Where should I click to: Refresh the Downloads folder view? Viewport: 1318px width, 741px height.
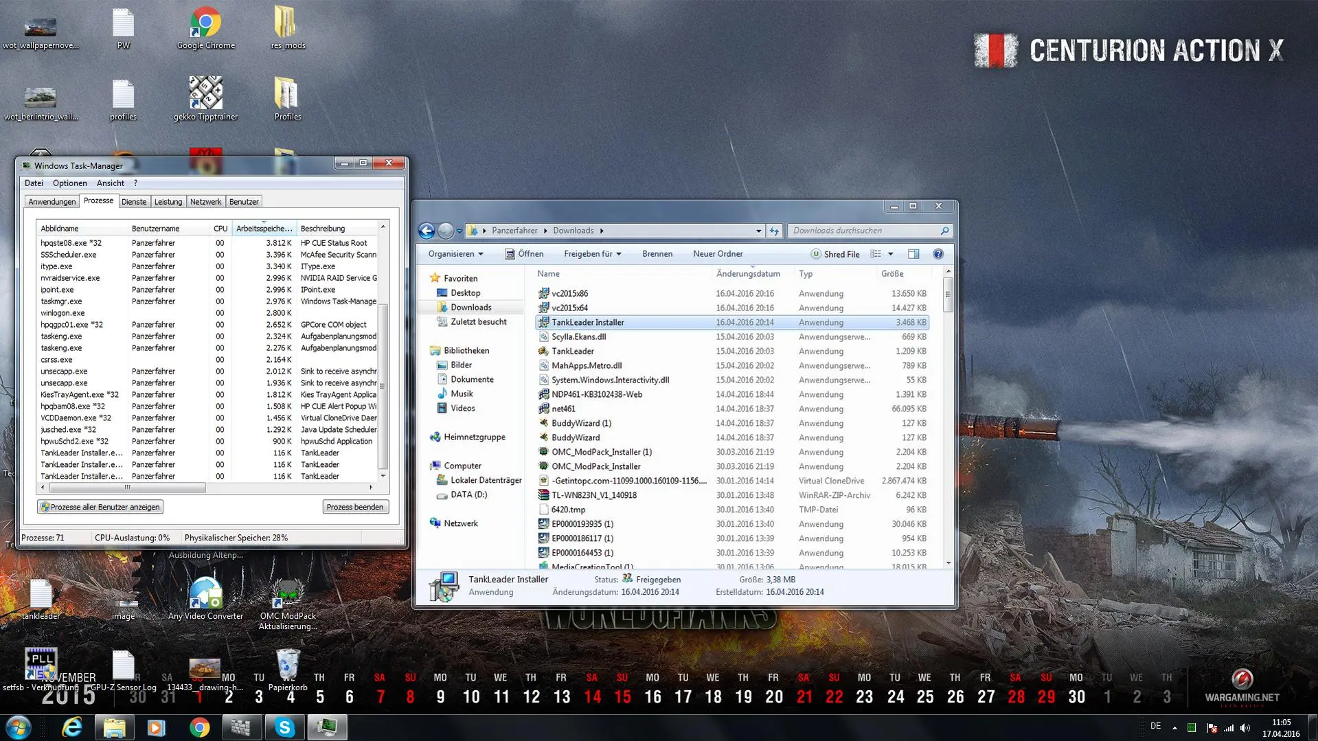pyautogui.click(x=774, y=231)
